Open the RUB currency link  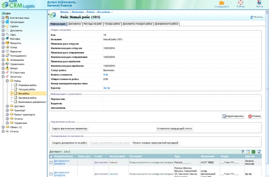point(105,75)
